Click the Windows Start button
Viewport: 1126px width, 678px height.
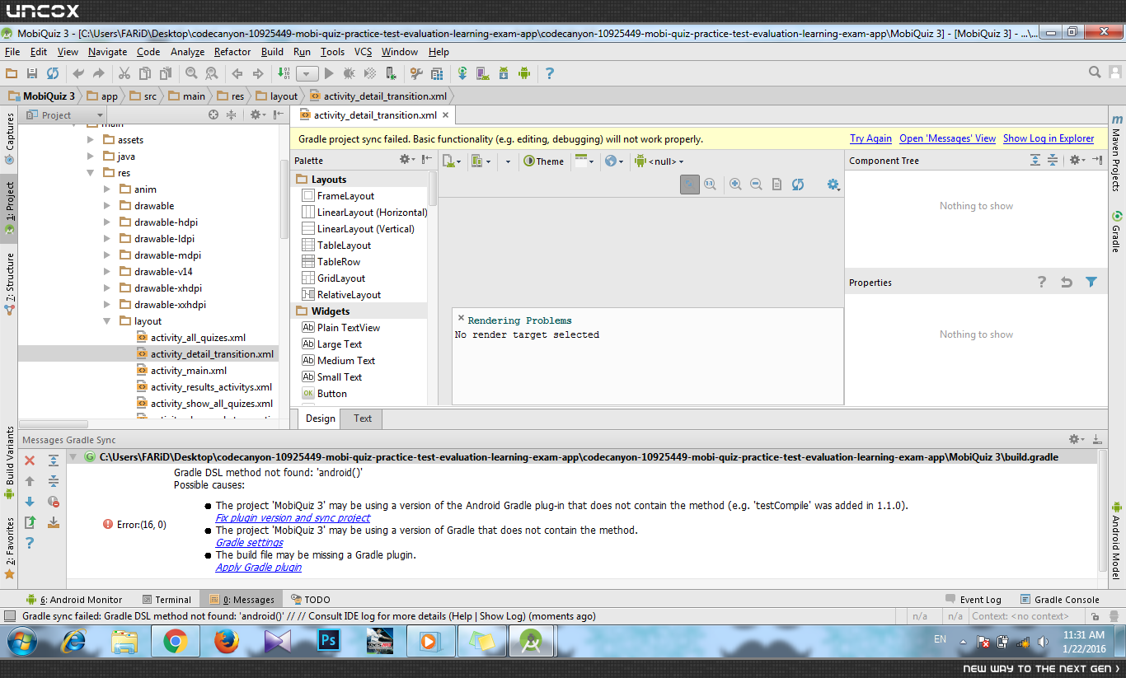tap(21, 640)
